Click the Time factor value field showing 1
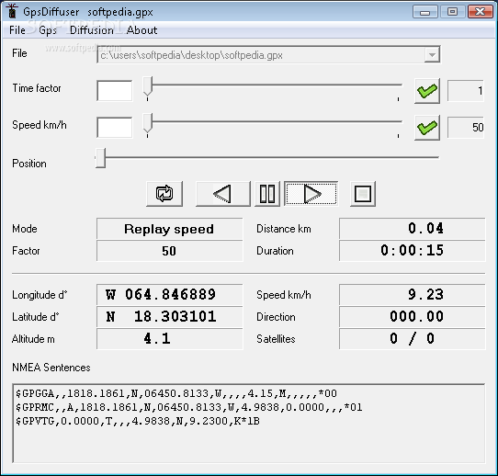This screenshot has width=498, height=476. (x=466, y=91)
